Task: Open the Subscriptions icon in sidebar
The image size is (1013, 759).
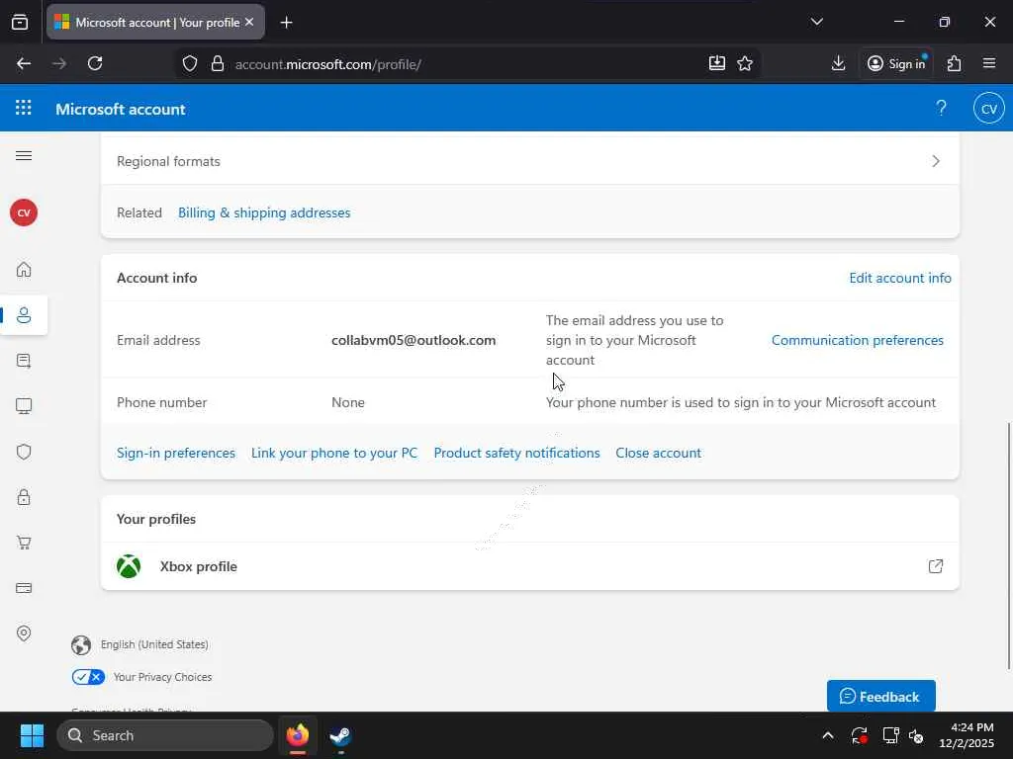Action: coord(24,361)
